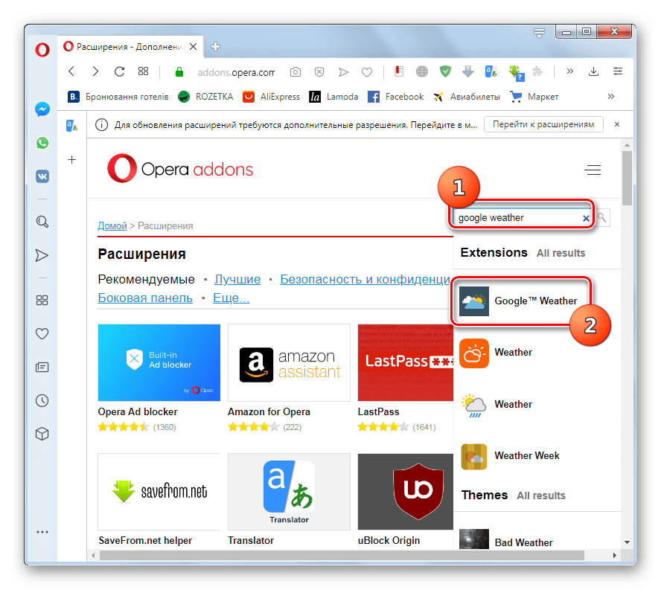Click the green security padlock
The height and width of the screenshot is (590, 661).
(179, 72)
